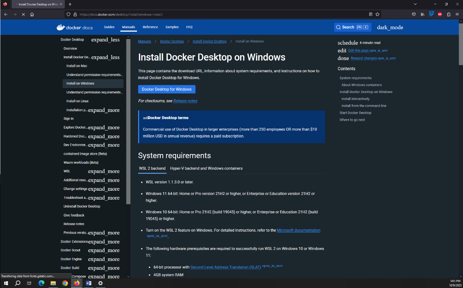The width and height of the screenshot is (463, 288).
Task: Save the page to Pocket
Action: point(414,14)
